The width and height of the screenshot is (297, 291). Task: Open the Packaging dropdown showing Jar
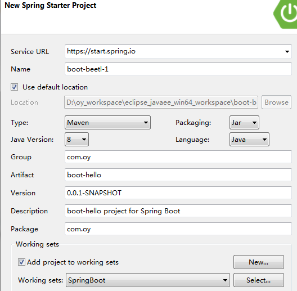(x=244, y=123)
